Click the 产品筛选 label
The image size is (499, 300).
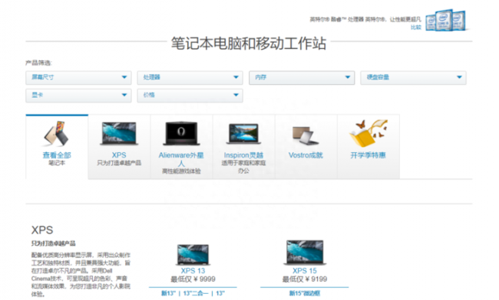point(38,63)
